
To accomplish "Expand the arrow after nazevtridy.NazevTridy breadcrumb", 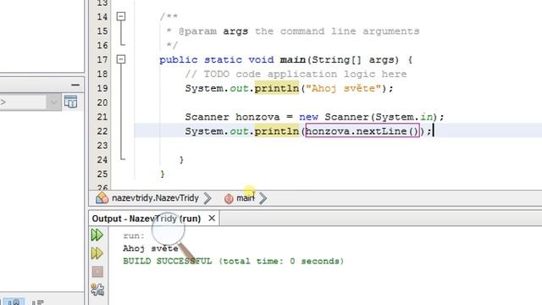I will pos(207,198).
